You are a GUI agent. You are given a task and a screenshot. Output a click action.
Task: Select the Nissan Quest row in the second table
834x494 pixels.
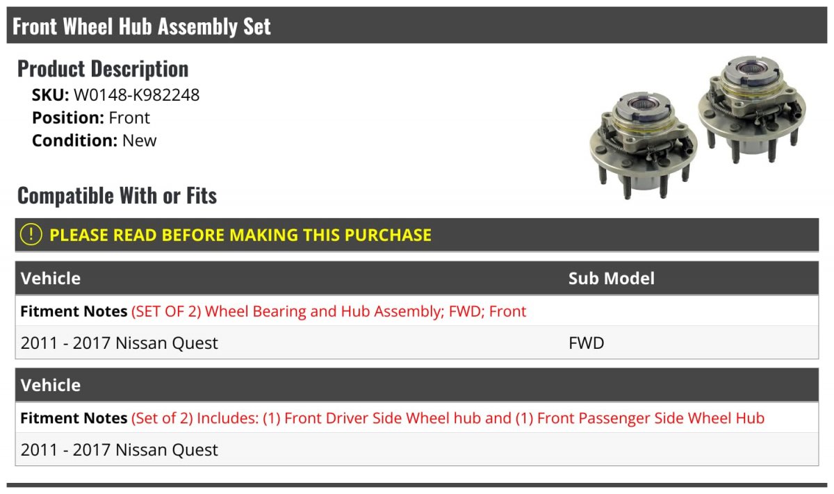tap(120, 450)
